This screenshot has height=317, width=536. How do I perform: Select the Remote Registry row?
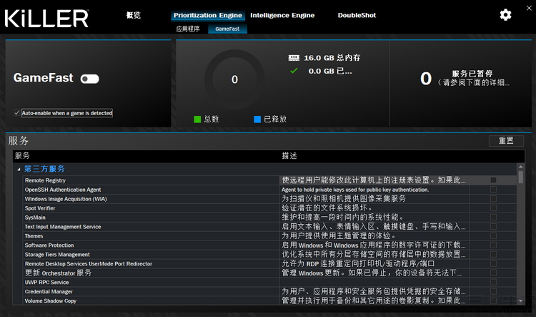click(269, 180)
